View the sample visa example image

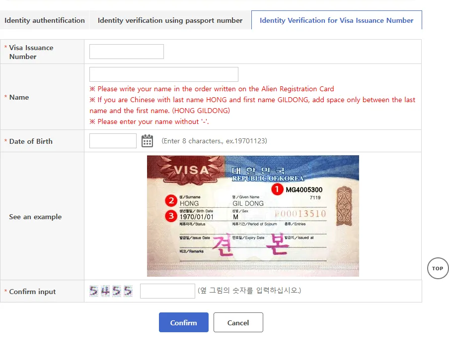point(253,216)
